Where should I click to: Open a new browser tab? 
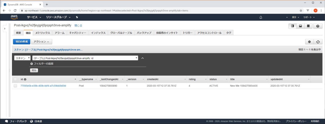pyautogui.click(x=47, y=4)
